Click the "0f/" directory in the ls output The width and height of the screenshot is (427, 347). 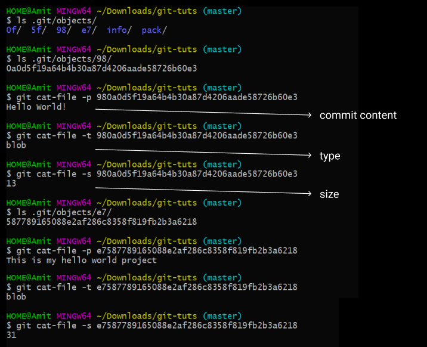13,30
